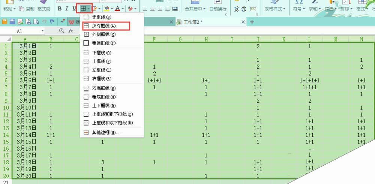375x184 pixels.
Task: Click the print icon
Action: (x=28, y=22)
